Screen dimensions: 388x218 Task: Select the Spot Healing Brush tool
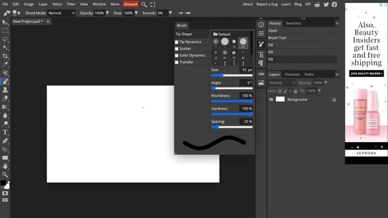point(5,73)
